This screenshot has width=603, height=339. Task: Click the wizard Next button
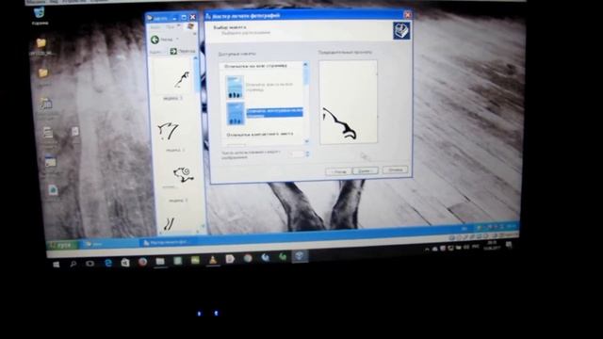pos(366,170)
